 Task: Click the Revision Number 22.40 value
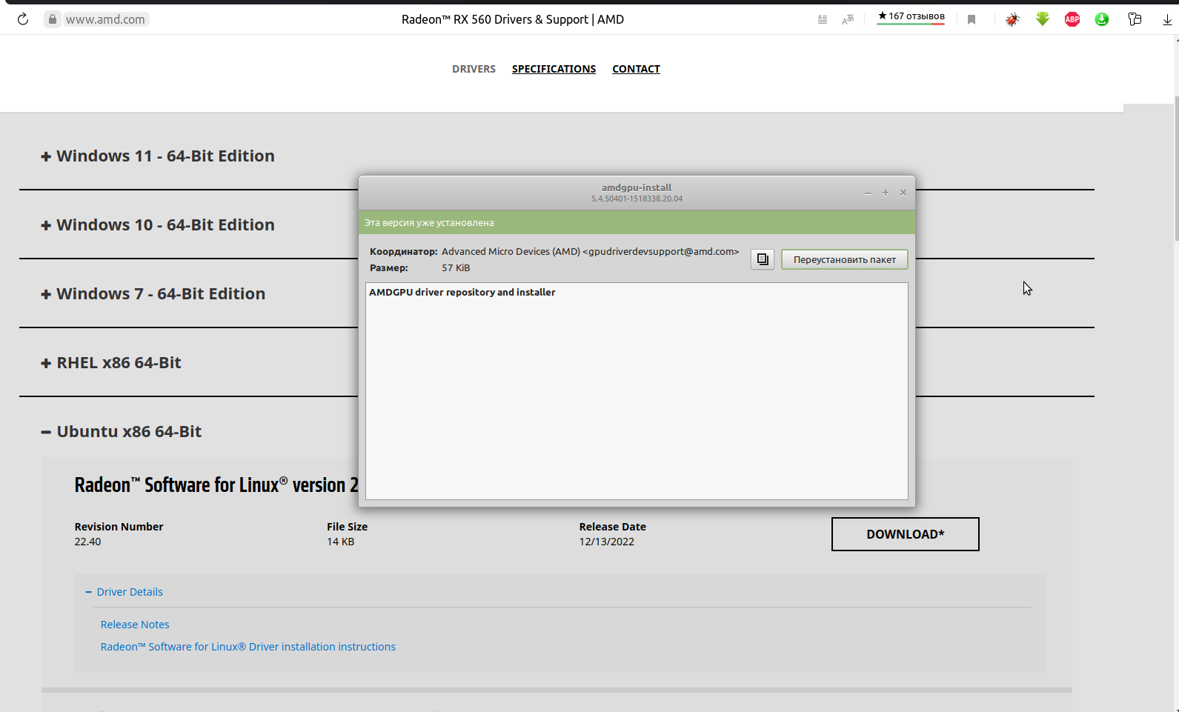[x=87, y=542]
